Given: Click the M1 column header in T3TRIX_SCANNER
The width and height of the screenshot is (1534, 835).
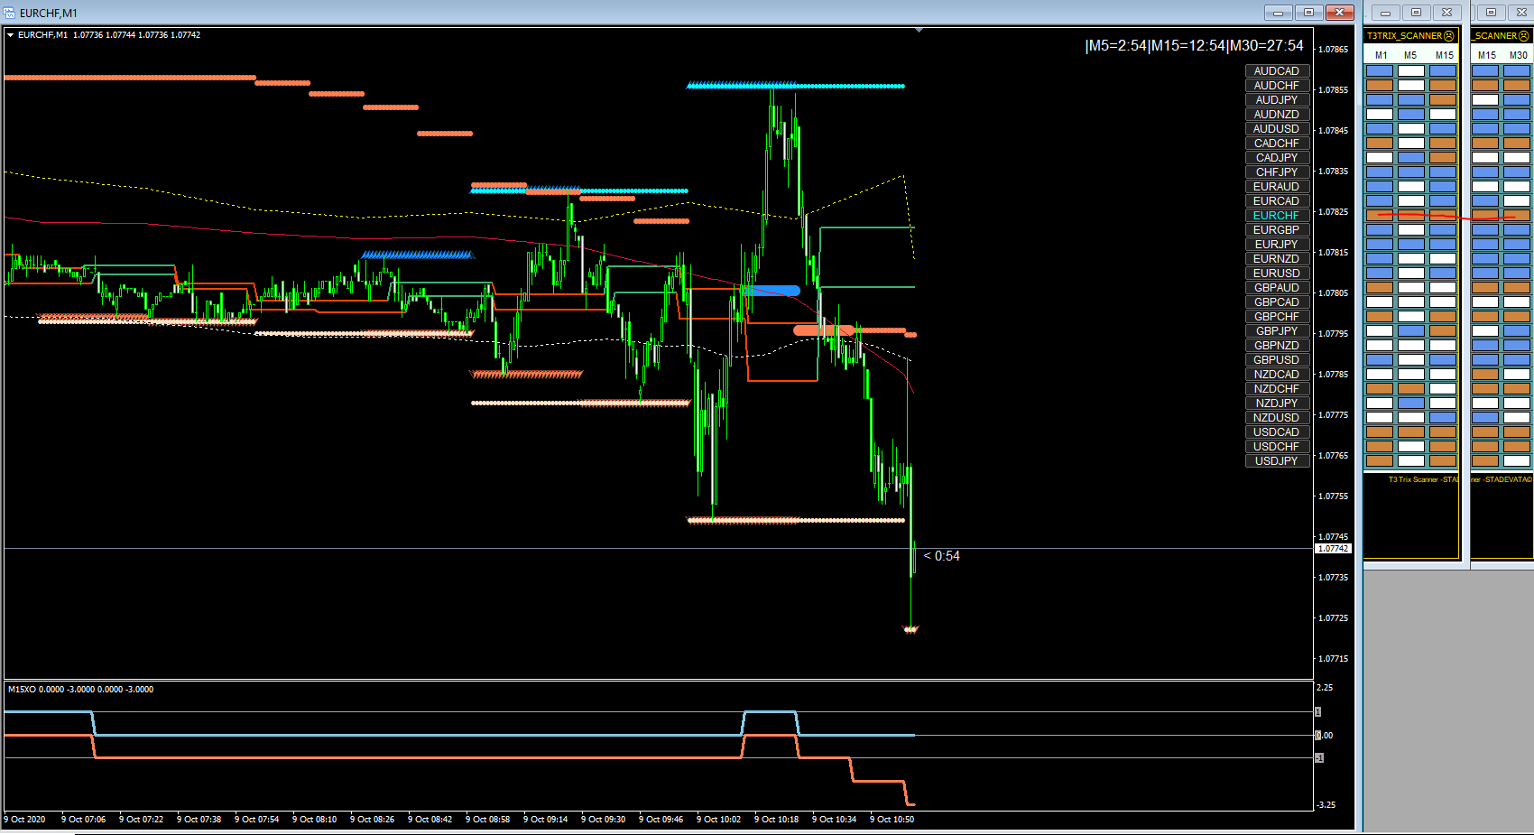Looking at the screenshot, I should pos(1382,55).
